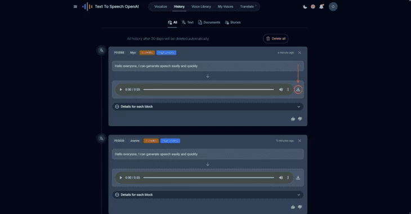Toggle dark mode with the moon icon
Viewport: 411px width, 214px height.
click(305, 7)
